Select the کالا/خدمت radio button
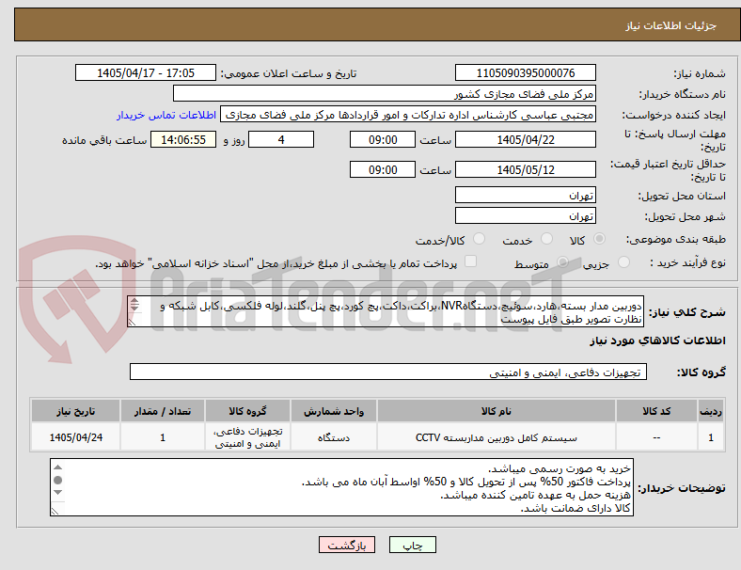Viewport: 741px width, 570px height. [479, 239]
